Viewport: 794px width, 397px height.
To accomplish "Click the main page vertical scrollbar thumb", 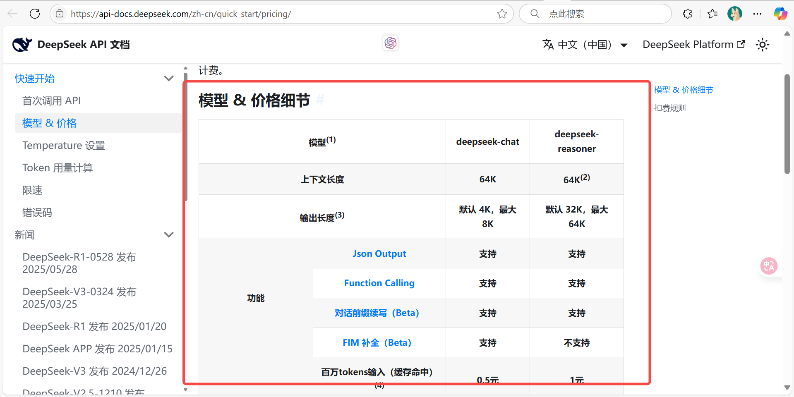I will tap(787, 124).
